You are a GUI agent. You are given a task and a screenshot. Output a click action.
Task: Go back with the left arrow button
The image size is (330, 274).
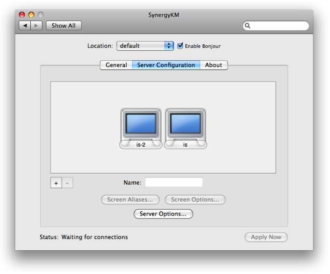(25, 25)
